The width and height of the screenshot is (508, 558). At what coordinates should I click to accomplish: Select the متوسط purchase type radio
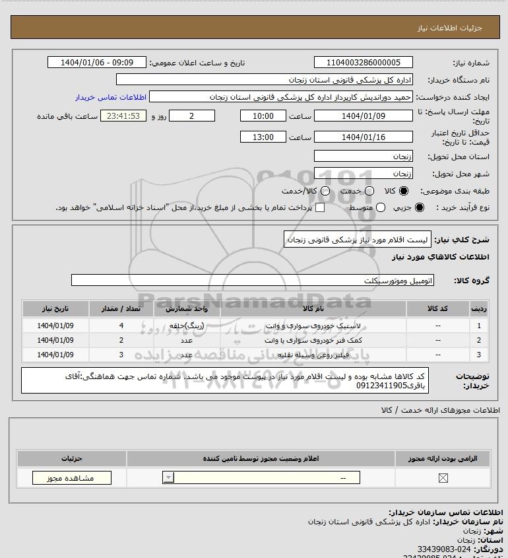(381, 208)
